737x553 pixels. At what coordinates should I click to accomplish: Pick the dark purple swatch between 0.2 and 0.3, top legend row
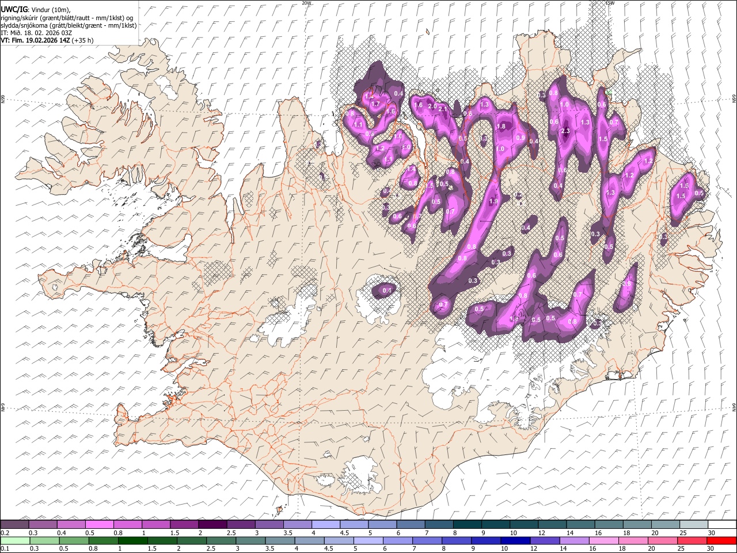tap(14, 525)
